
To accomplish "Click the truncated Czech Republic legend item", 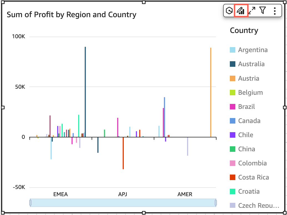I will 258,206.
